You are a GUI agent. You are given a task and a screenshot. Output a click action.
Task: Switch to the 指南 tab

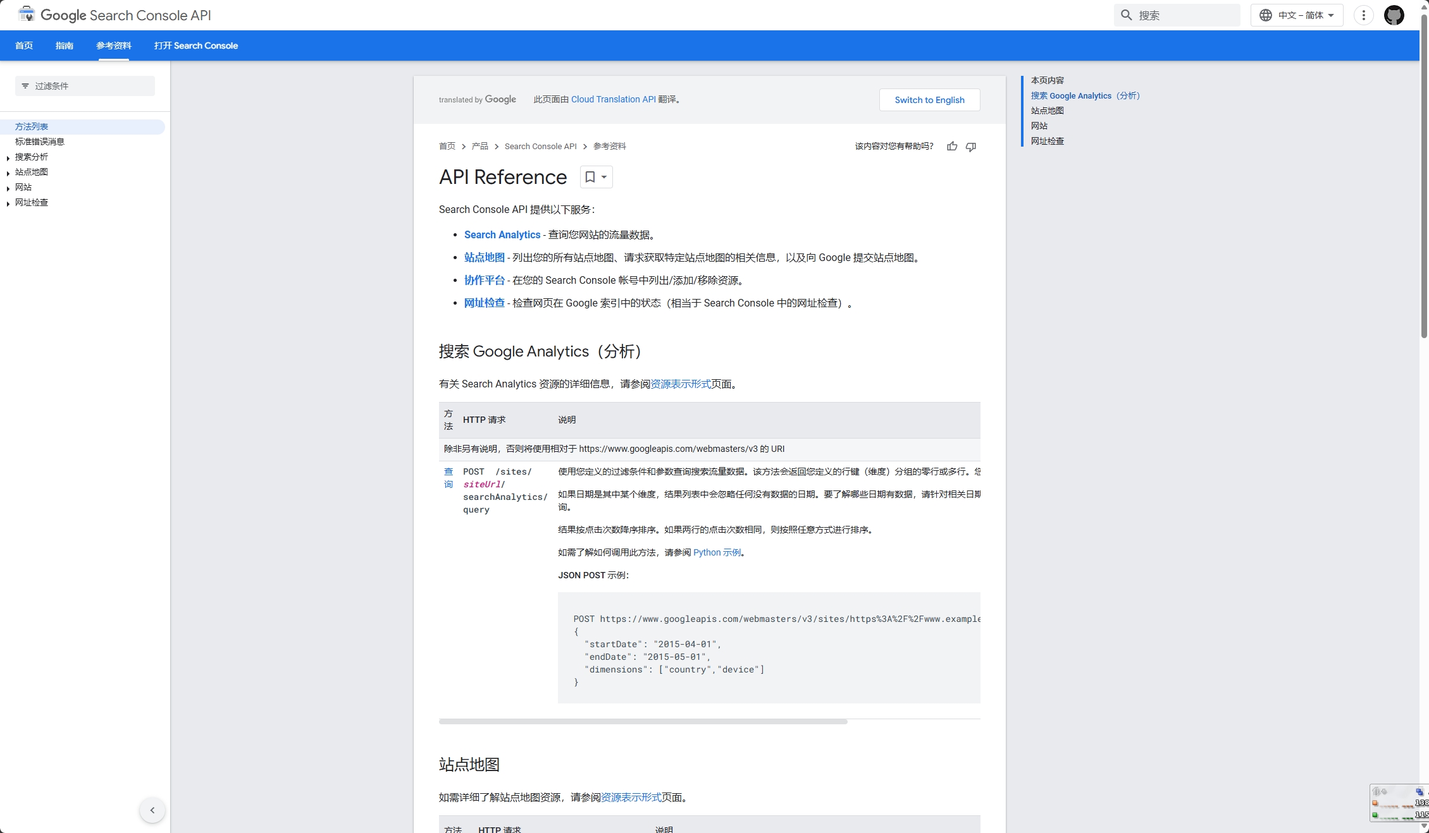(x=64, y=46)
